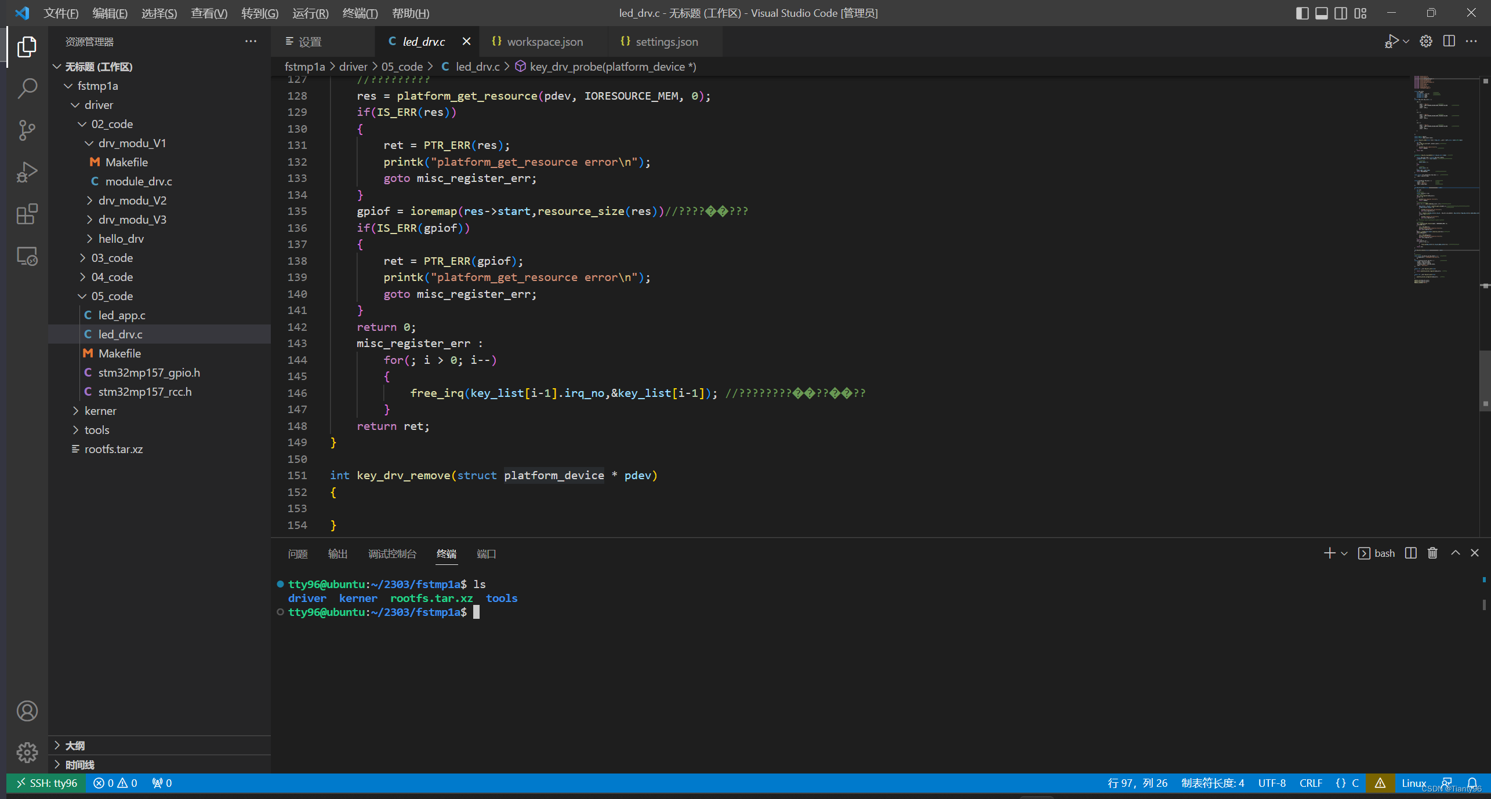Click the Run/Debug file button in editor toolbar
Image resolution: width=1491 pixels, height=799 pixels.
click(x=1391, y=41)
